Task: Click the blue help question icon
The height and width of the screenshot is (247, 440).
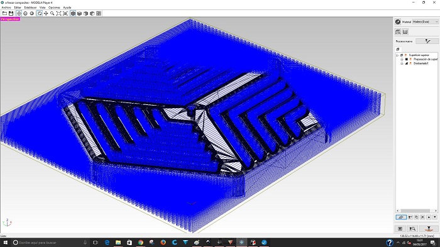Action: [390, 243]
